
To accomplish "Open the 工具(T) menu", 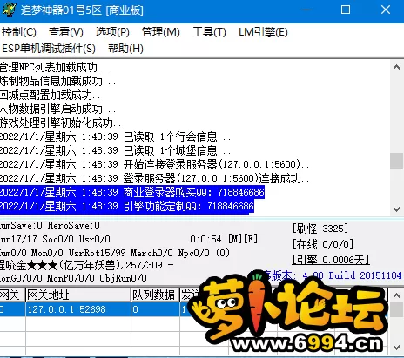I will pos(209,32).
